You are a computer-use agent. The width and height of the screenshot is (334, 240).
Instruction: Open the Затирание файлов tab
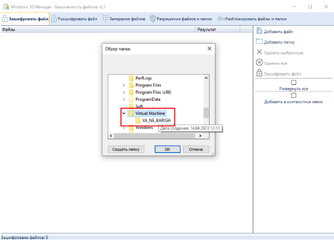click(x=124, y=19)
